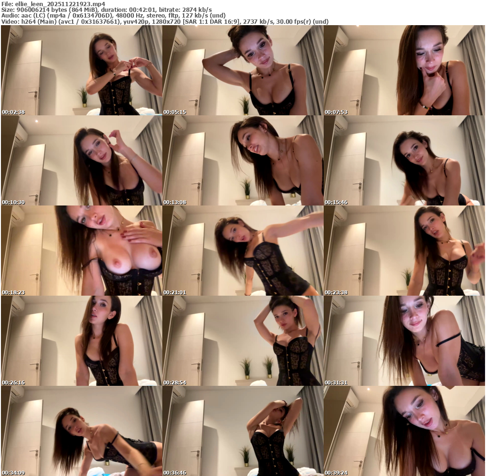486x476 pixels.
Task: Open the thumbnail at 00:07:53
Action: [404, 70]
